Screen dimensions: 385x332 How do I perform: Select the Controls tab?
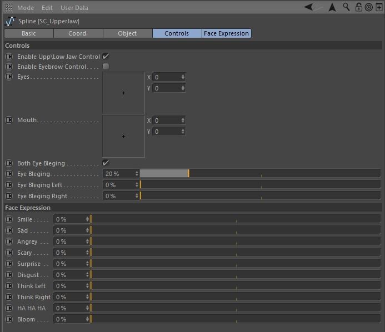pos(177,33)
